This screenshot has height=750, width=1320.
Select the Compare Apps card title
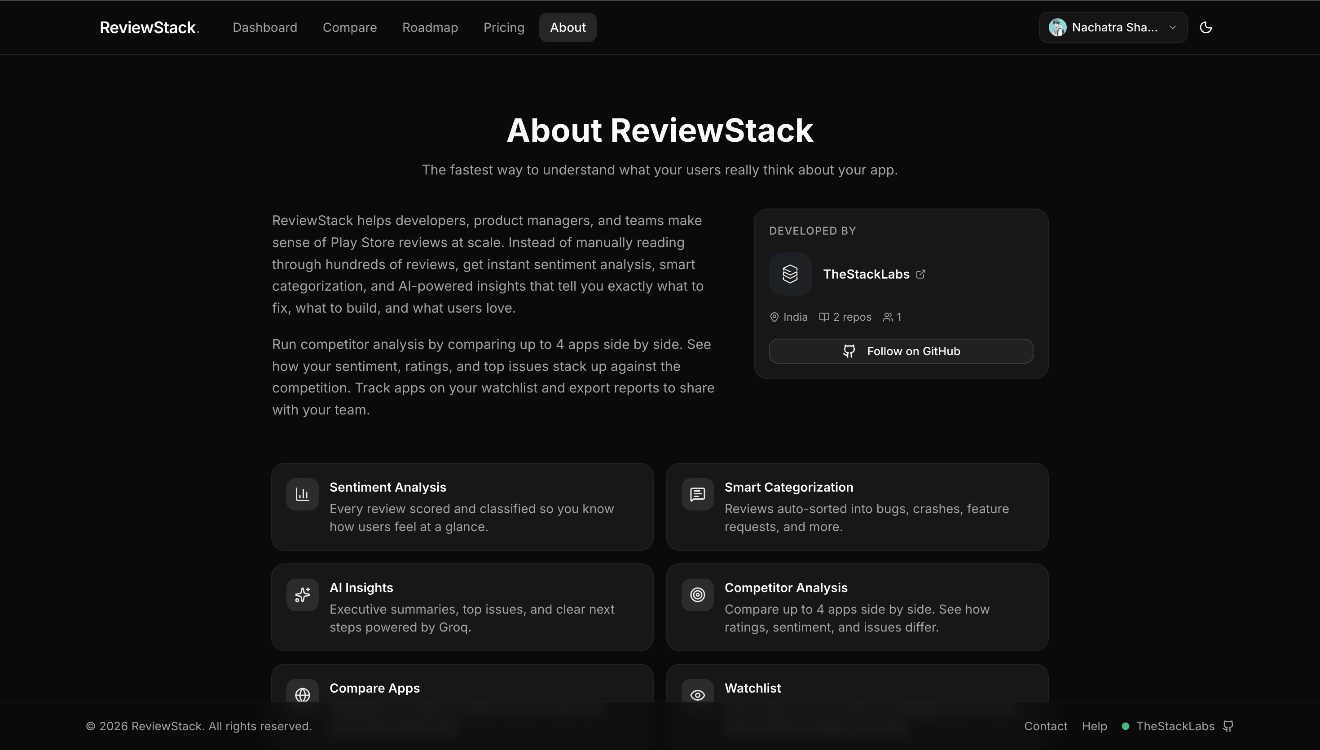[375, 688]
